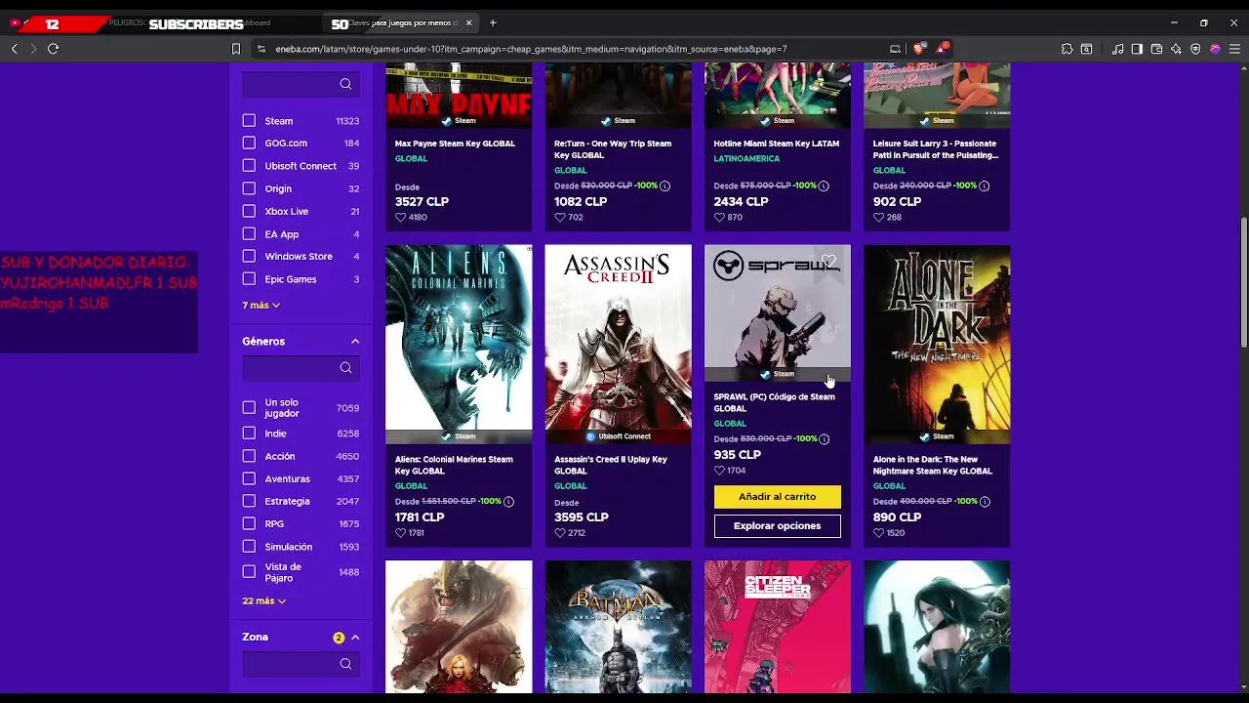The width and height of the screenshot is (1249, 703).
Task: Collapse the Zona filter section
Action: (x=355, y=638)
